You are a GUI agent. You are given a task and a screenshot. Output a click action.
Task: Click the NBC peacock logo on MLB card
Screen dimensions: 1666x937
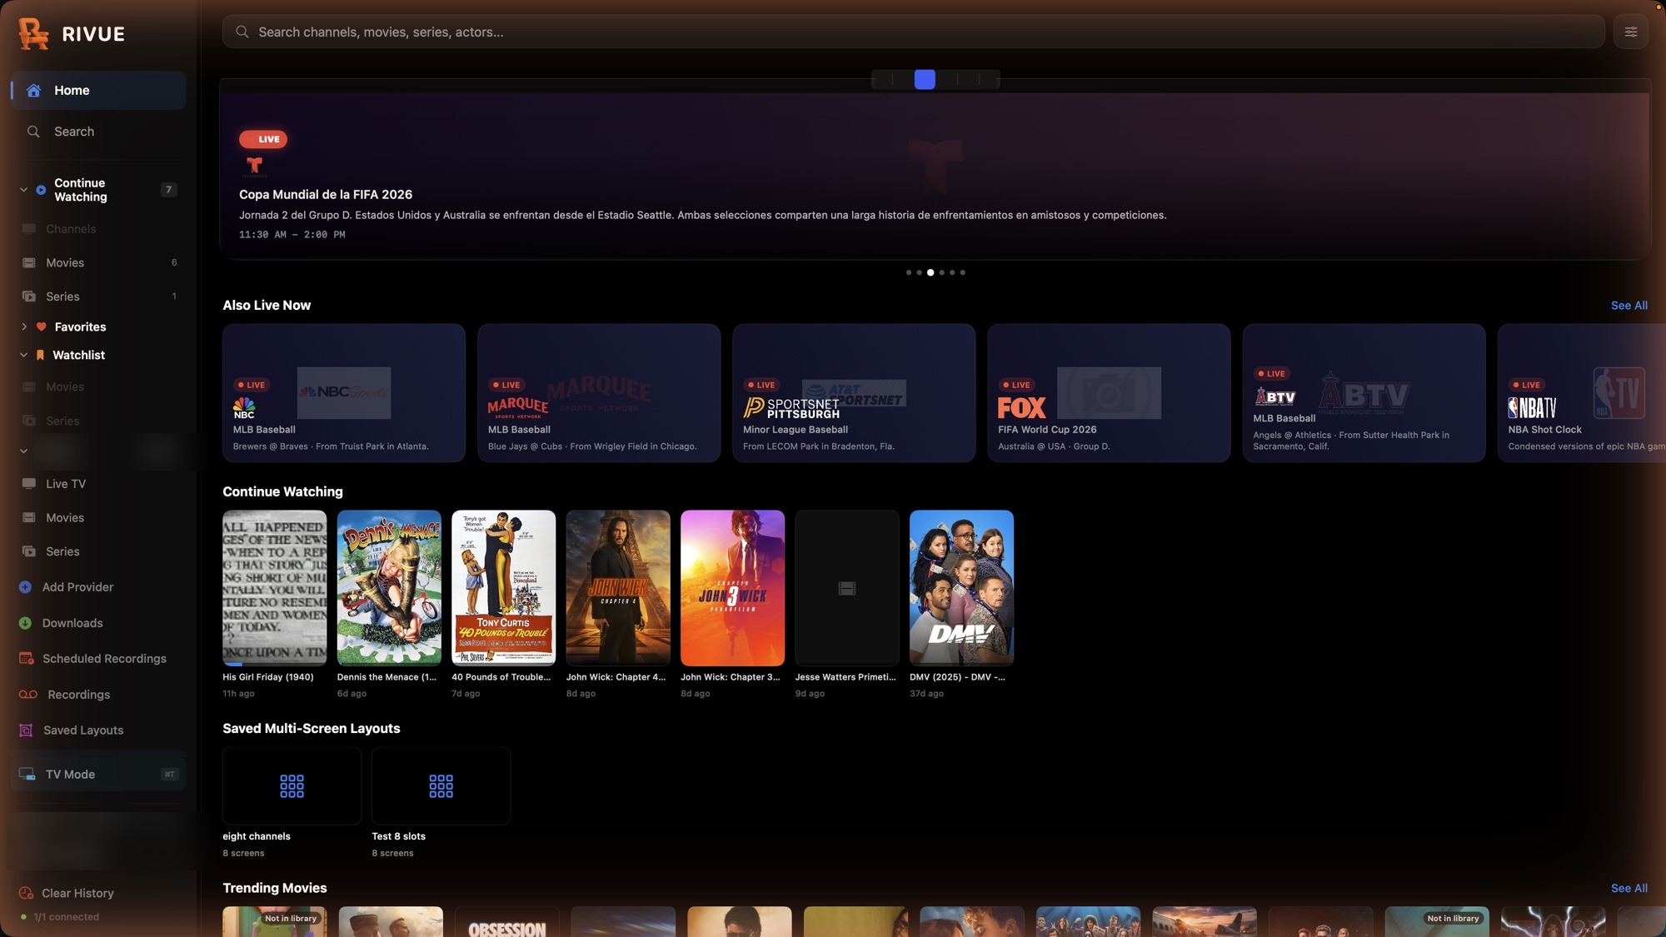[244, 407]
